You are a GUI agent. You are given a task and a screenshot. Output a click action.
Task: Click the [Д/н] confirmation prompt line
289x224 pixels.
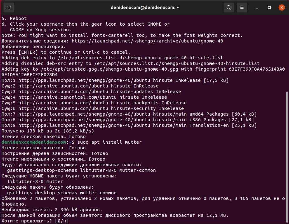click(x=35, y=221)
